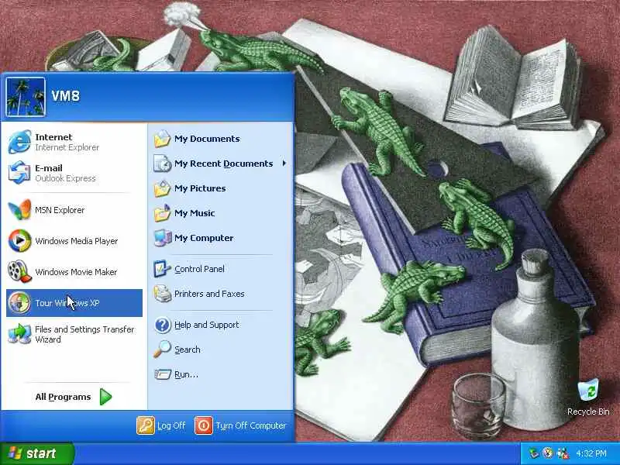Click the first system tray icon
The height and width of the screenshot is (465, 620).
click(x=534, y=453)
